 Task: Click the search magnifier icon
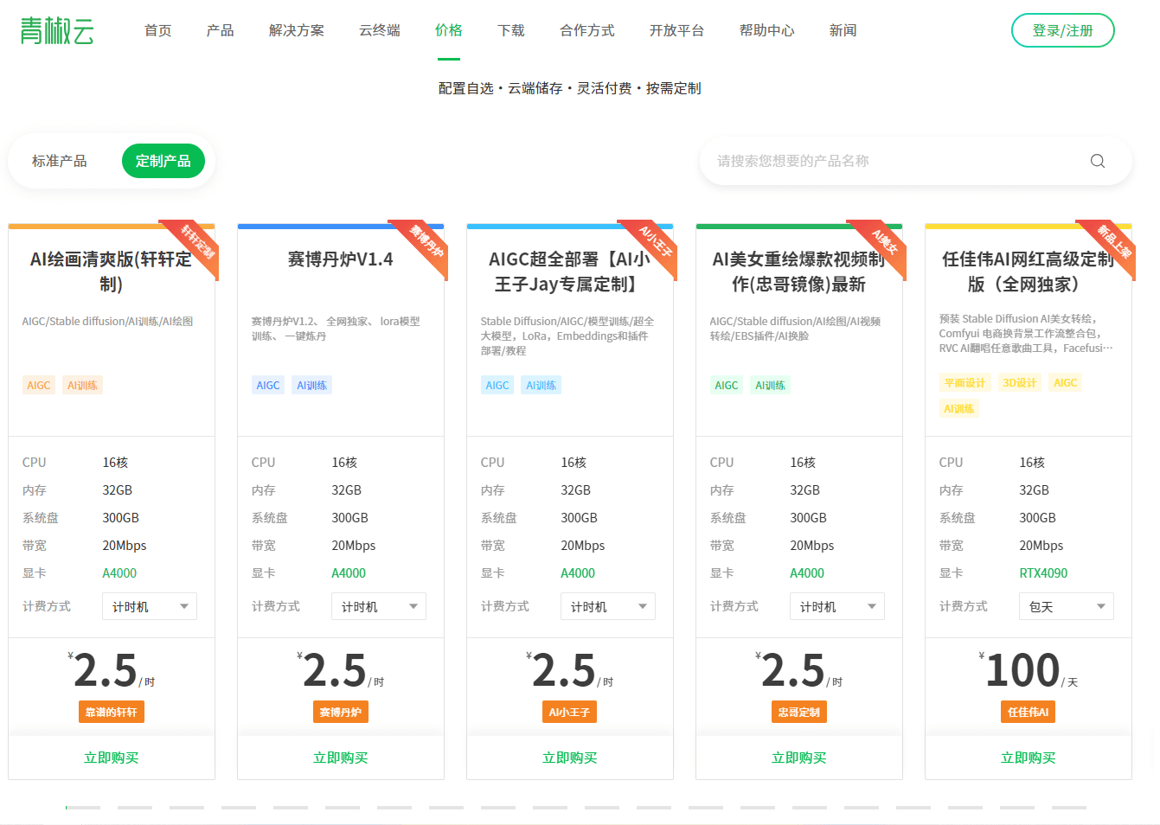1098,161
